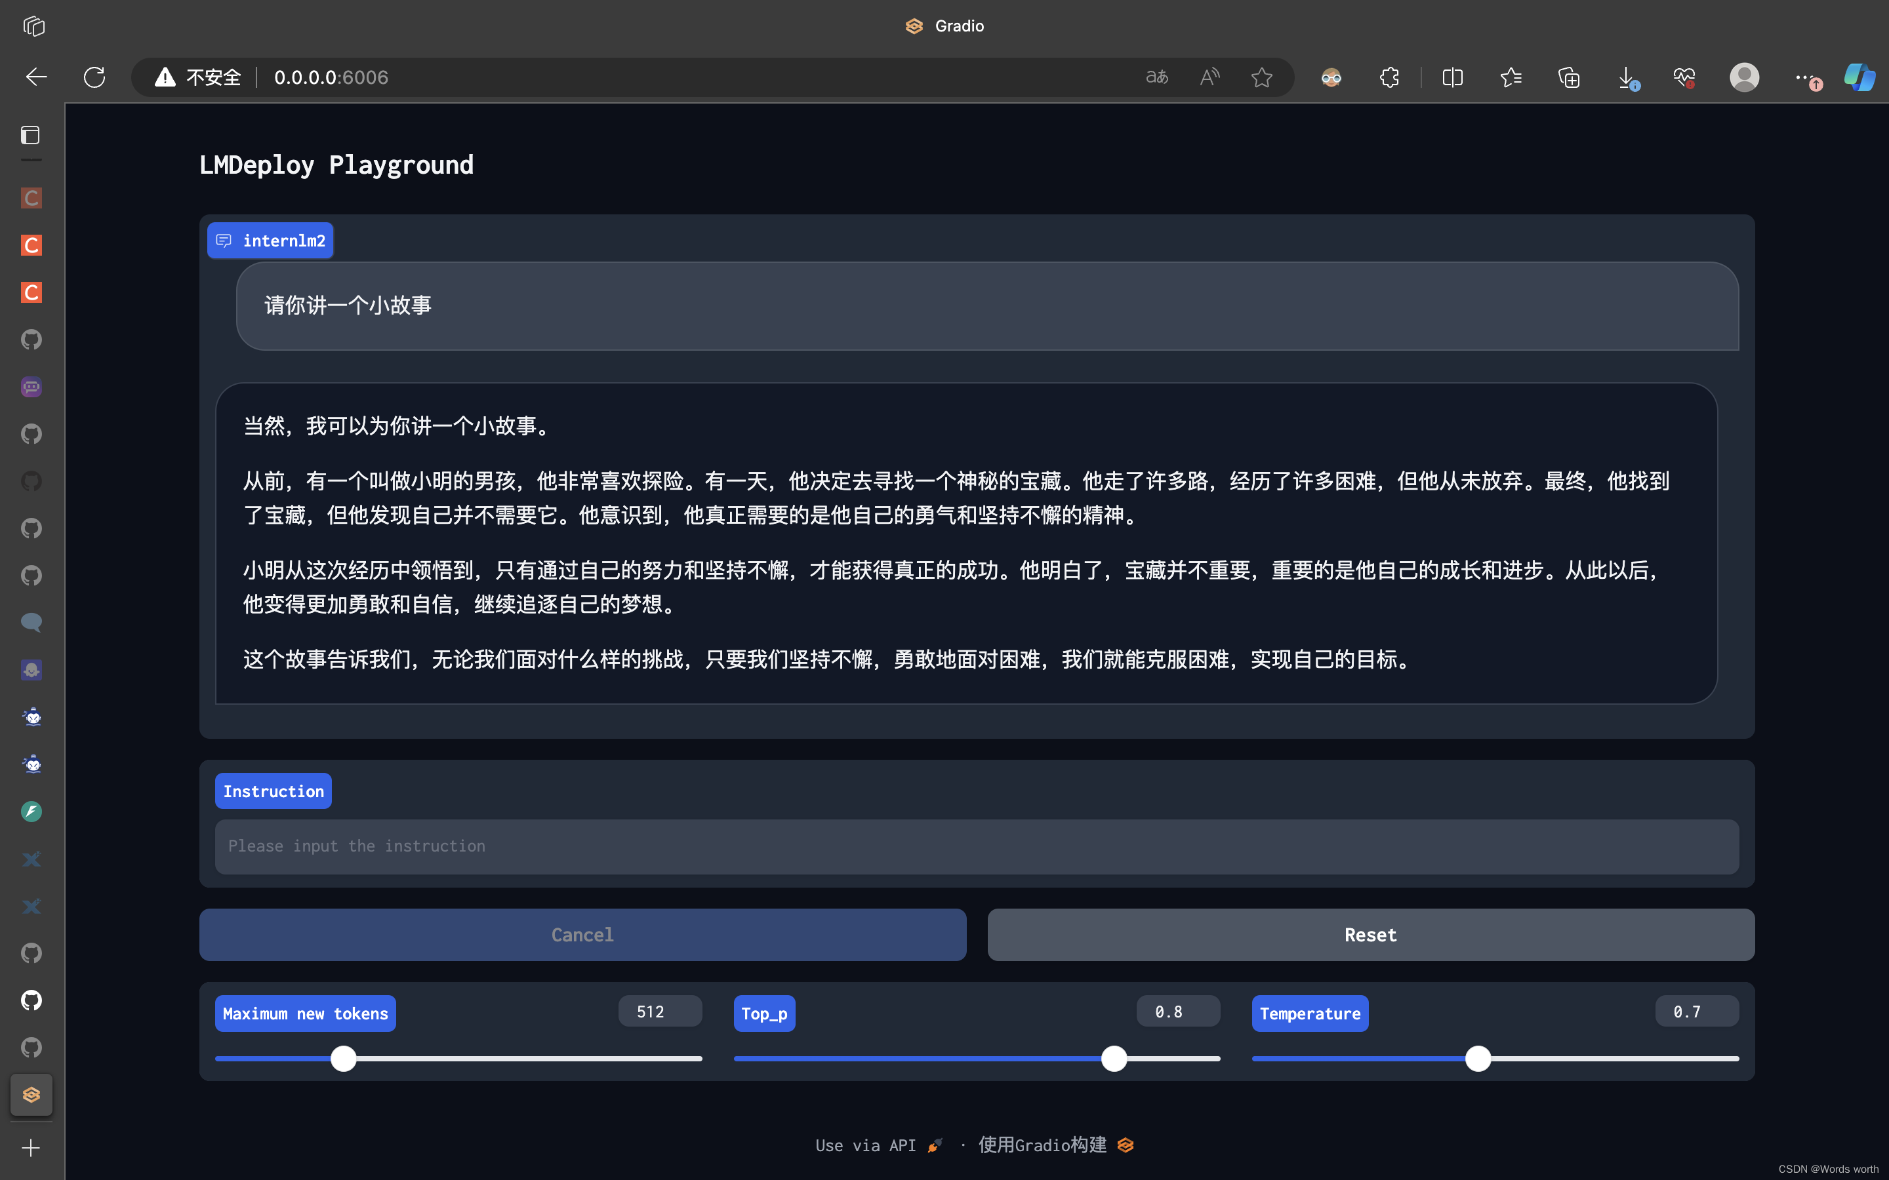
Task: Reload the current page
Action: point(94,77)
